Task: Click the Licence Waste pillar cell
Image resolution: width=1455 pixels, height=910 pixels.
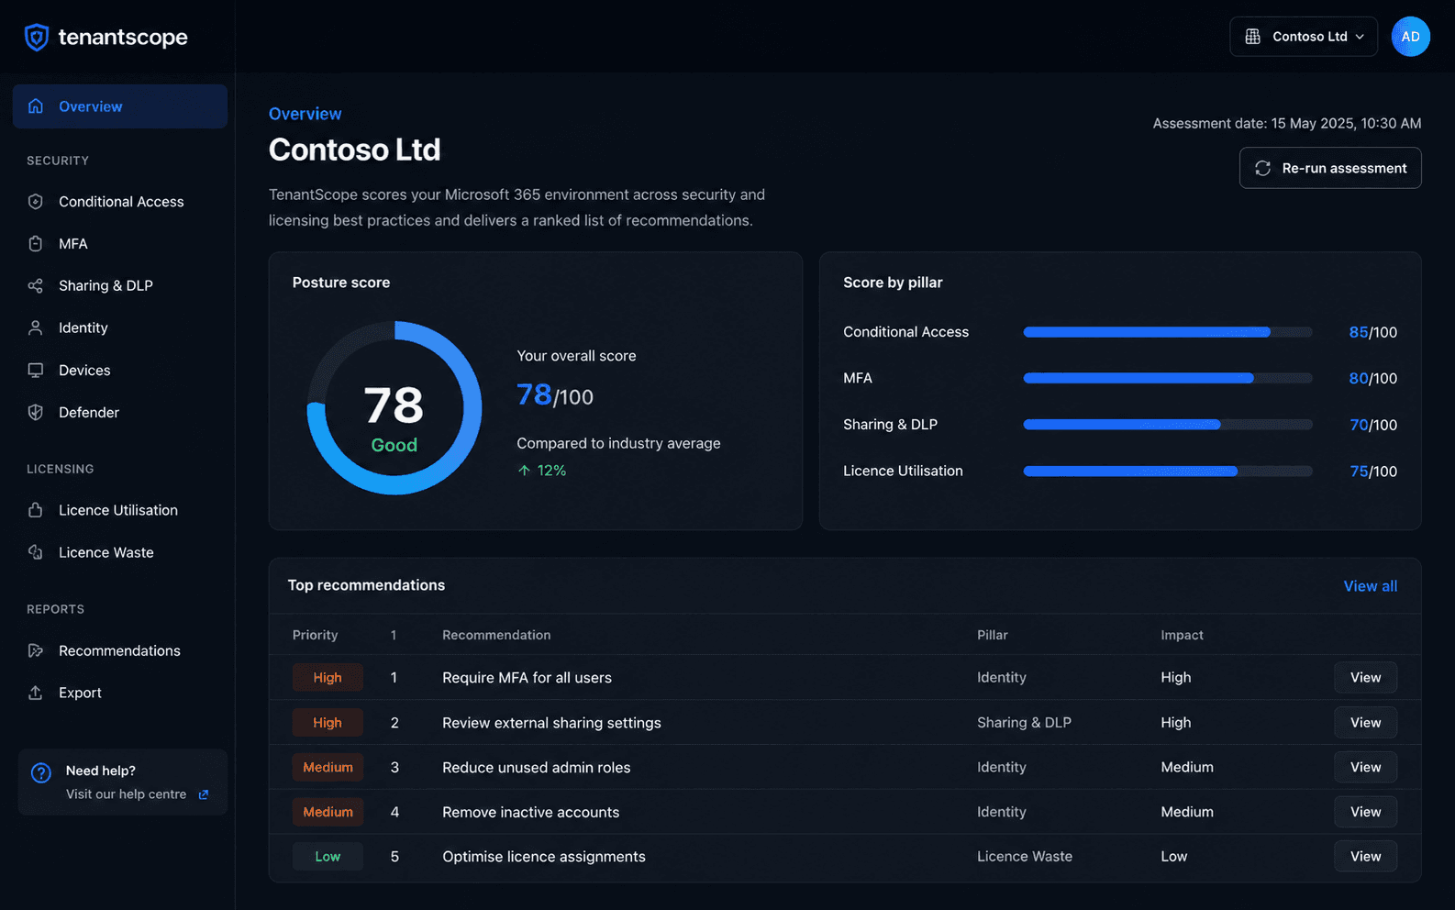Action: 1025,857
